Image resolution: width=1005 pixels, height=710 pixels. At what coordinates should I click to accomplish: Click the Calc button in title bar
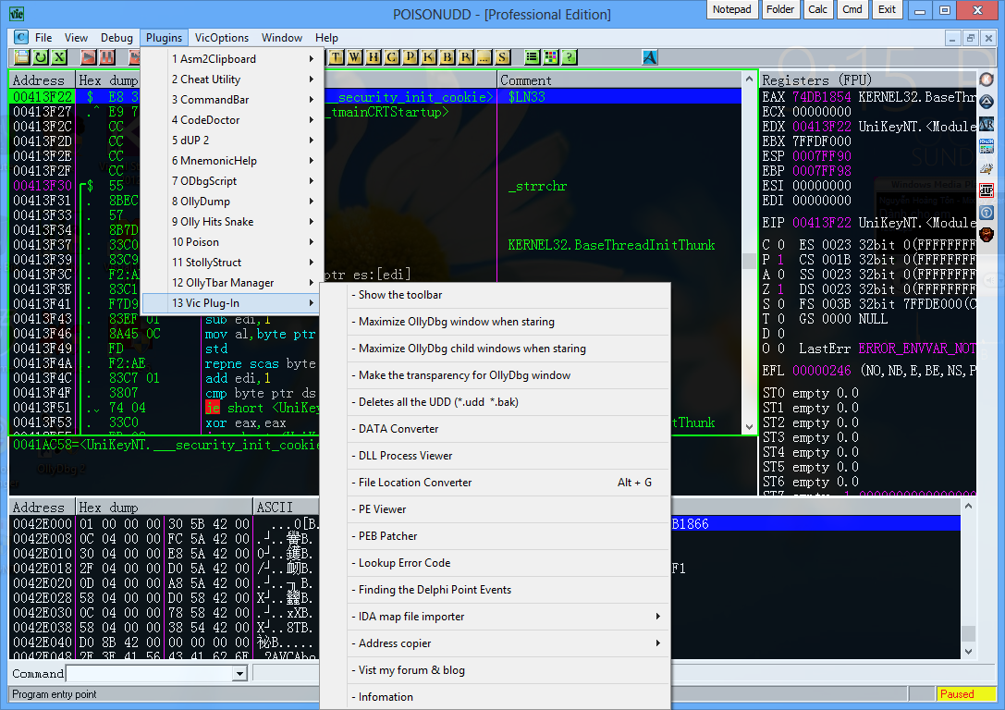[x=818, y=9]
